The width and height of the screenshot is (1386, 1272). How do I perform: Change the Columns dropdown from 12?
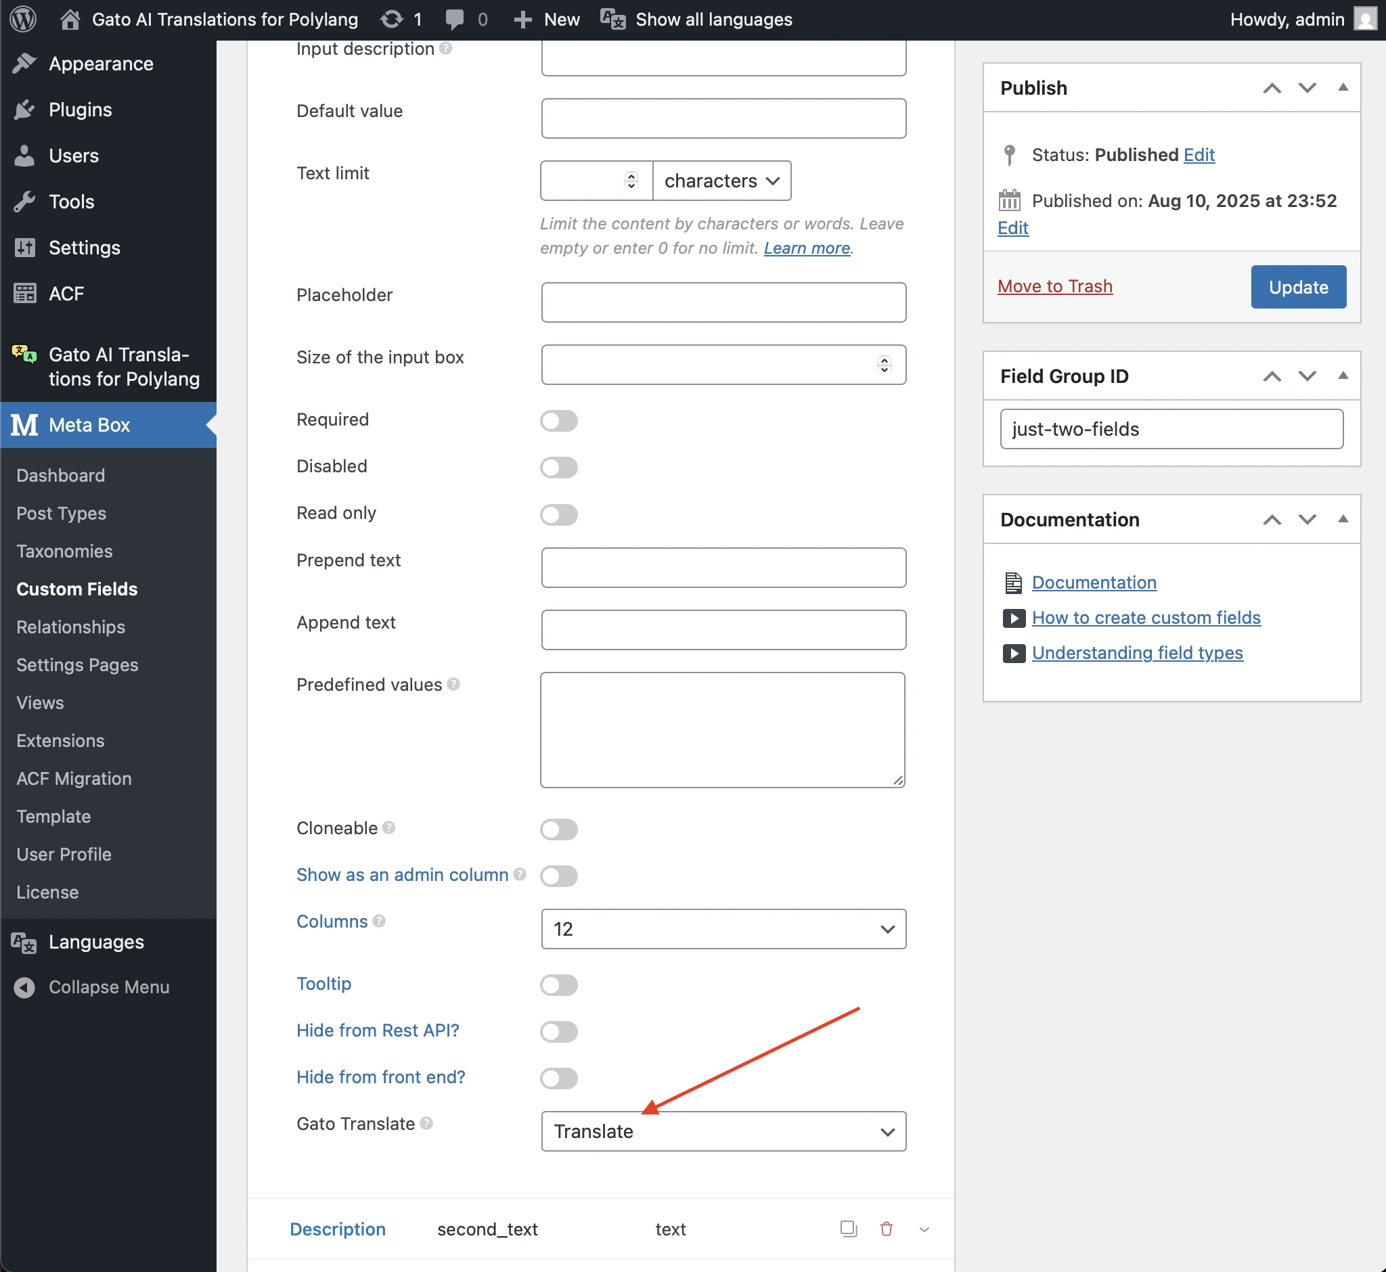(723, 928)
